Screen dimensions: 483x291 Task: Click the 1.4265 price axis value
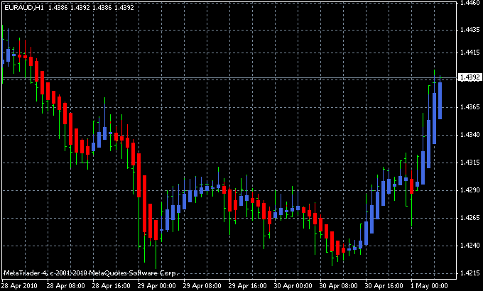(470, 218)
